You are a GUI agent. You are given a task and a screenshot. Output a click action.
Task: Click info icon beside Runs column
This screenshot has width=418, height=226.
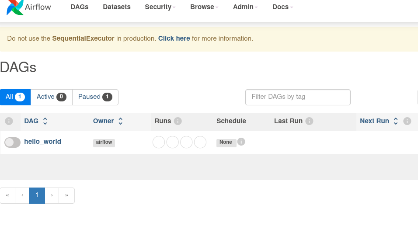pyautogui.click(x=178, y=121)
